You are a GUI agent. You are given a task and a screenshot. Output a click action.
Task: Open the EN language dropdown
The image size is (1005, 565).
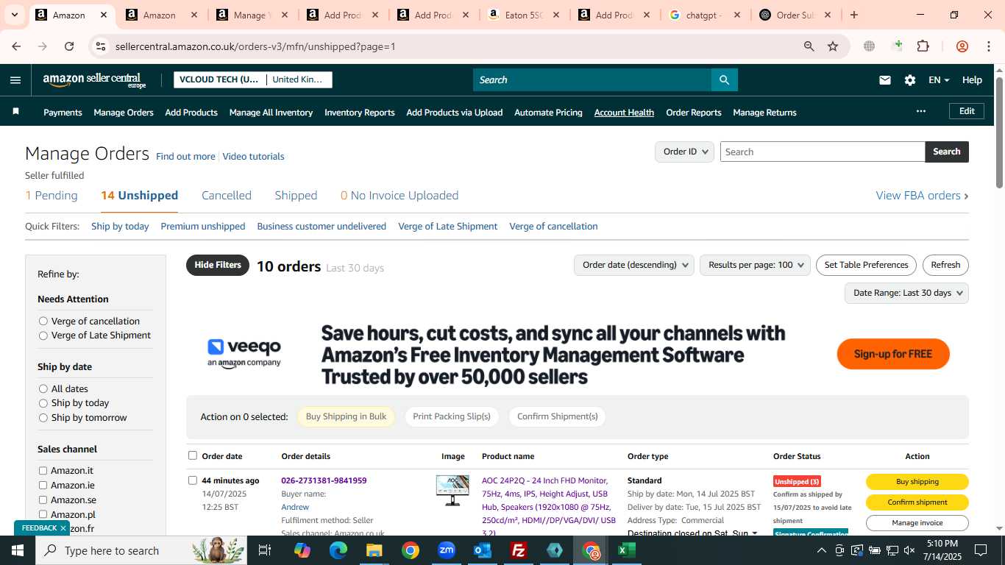click(x=939, y=80)
